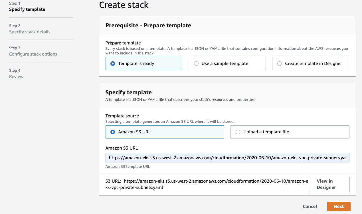Go to Step 1 Specify template
This screenshot has width=362, height=214.
[x=27, y=9]
